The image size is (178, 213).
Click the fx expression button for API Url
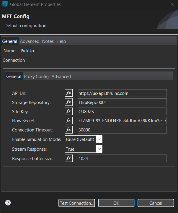(x=68, y=93)
